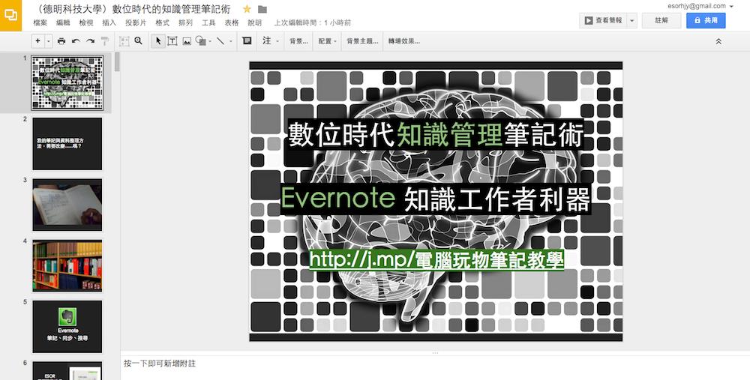
Task: Select the Zoom magnifier tool
Action: tap(138, 41)
